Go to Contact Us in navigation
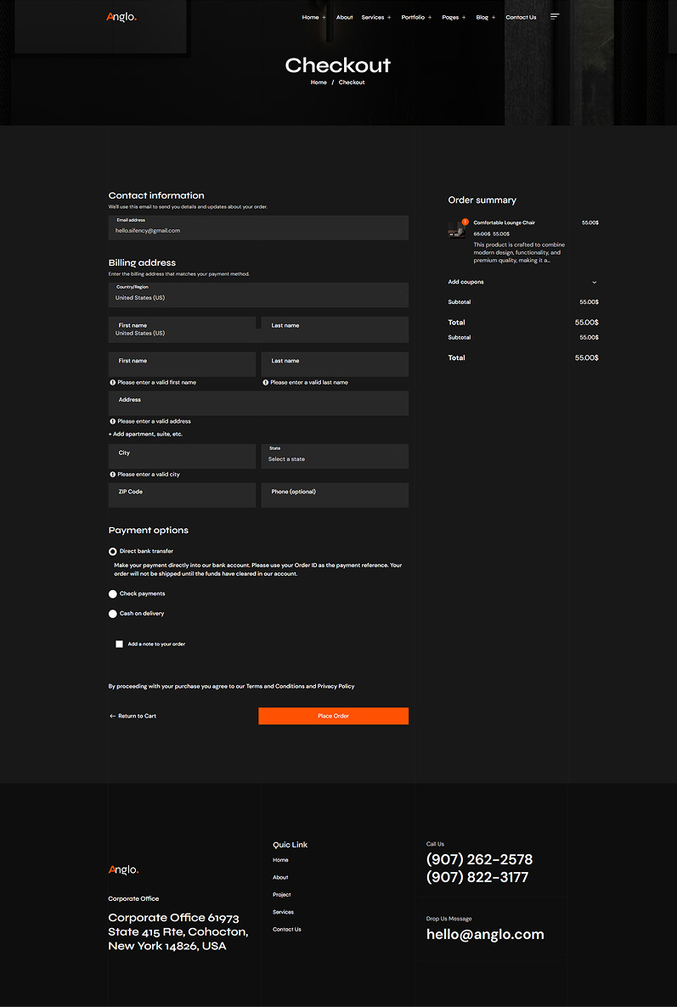 tap(521, 18)
